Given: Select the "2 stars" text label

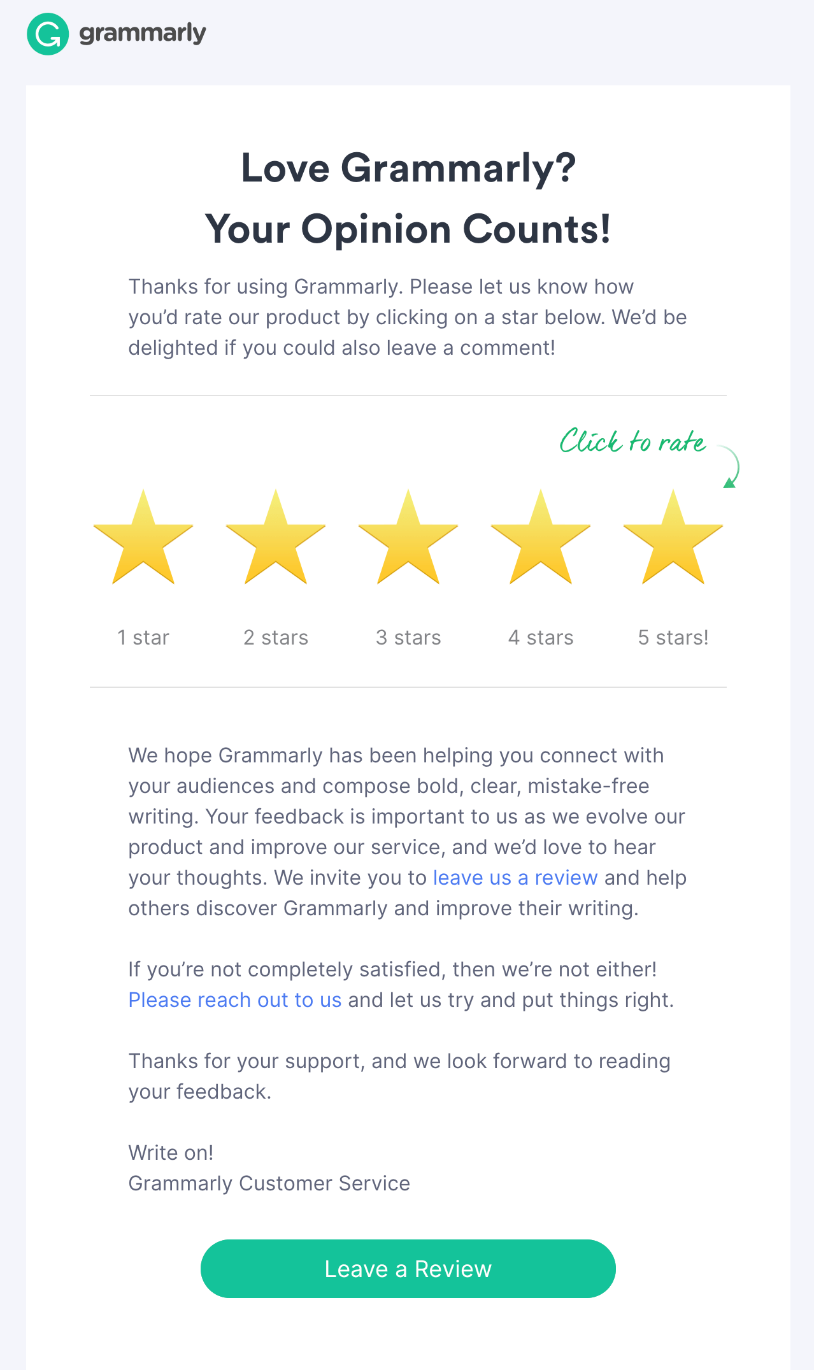Looking at the screenshot, I should pos(276,638).
